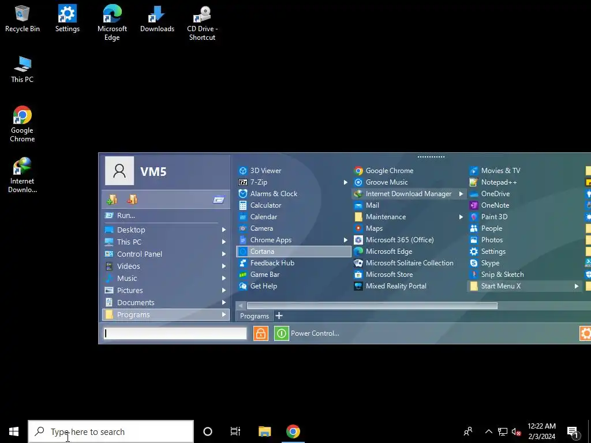Launch Maps app
Image resolution: width=591 pixels, height=443 pixels.
coord(409,228)
